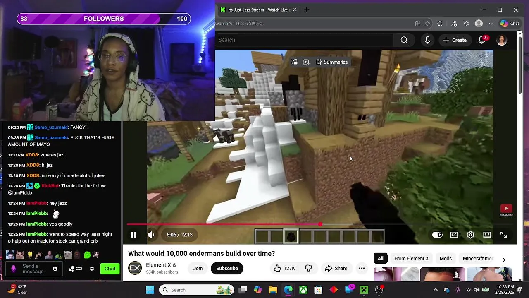Image resolution: width=529 pixels, height=298 pixels.
Task: Mute the video volume icon
Action: tap(151, 235)
